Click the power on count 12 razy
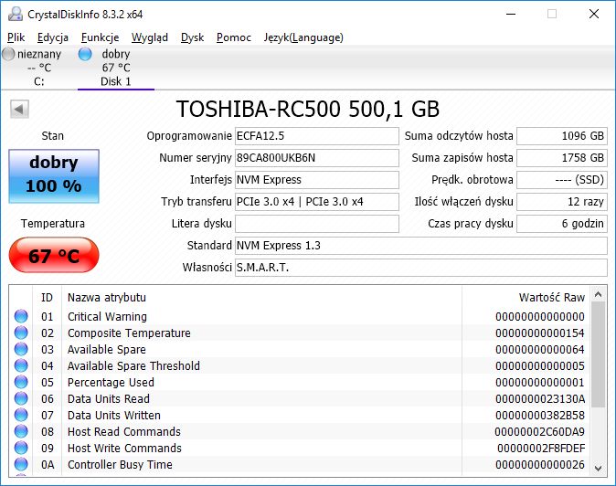 [x=562, y=202]
